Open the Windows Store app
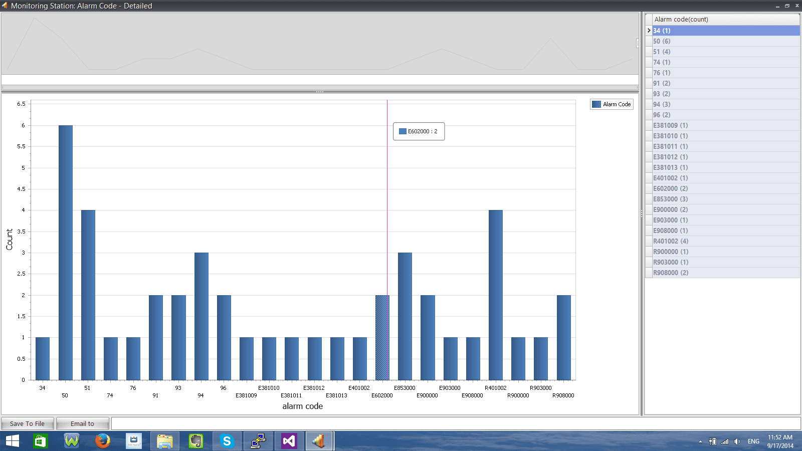This screenshot has width=802, height=451. pyautogui.click(x=40, y=441)
